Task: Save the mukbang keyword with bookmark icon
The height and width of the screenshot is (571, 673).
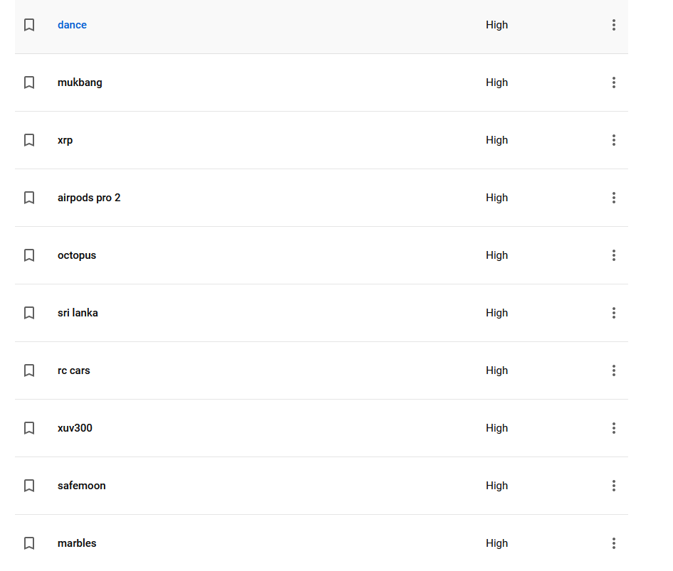Action: click(x=29, y=82)
